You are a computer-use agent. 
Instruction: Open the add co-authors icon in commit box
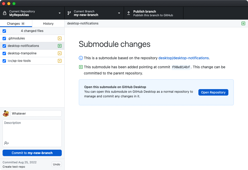[x=6, y=143]
